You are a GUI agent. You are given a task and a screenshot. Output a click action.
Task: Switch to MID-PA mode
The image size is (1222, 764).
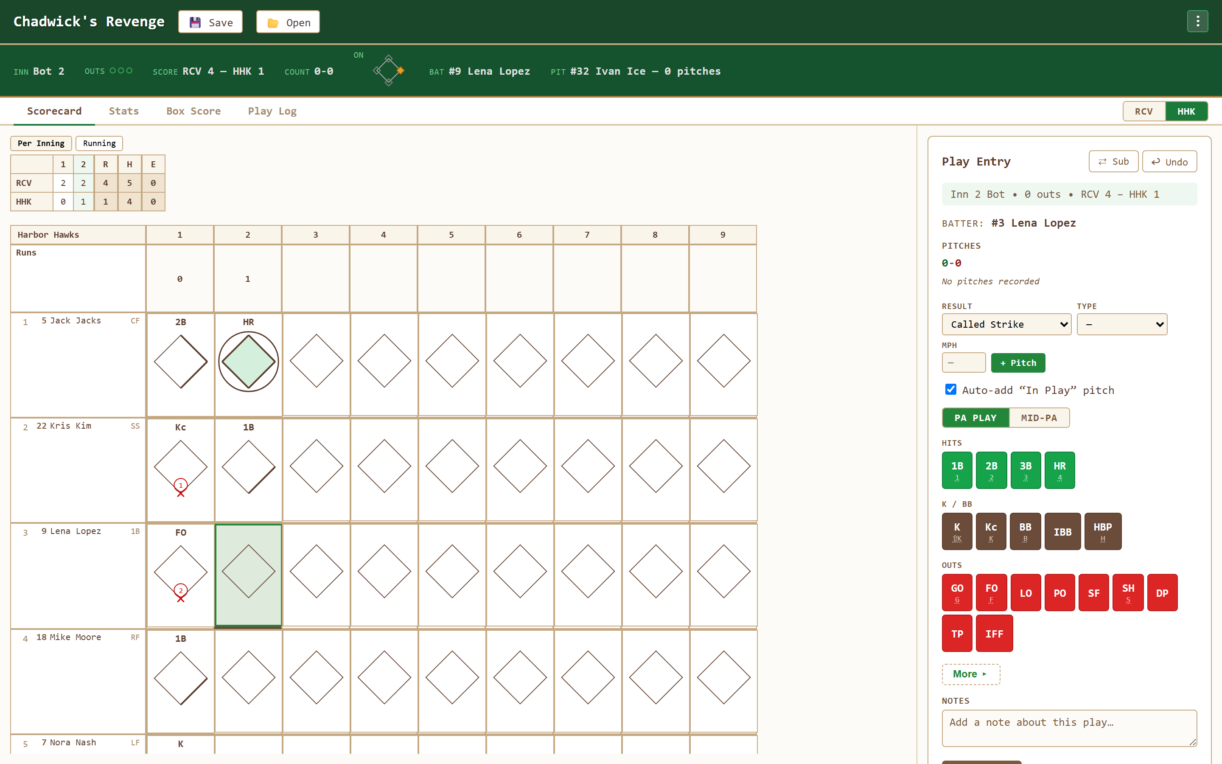tap(1039, 417)
